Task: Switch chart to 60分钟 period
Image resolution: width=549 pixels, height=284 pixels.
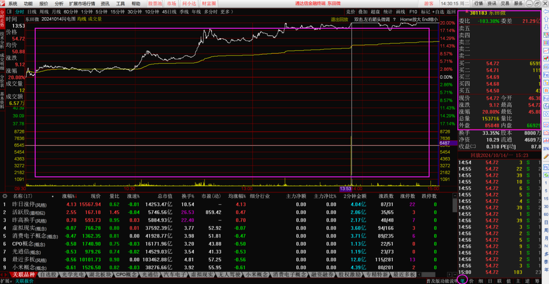Action: coord(71,12)
